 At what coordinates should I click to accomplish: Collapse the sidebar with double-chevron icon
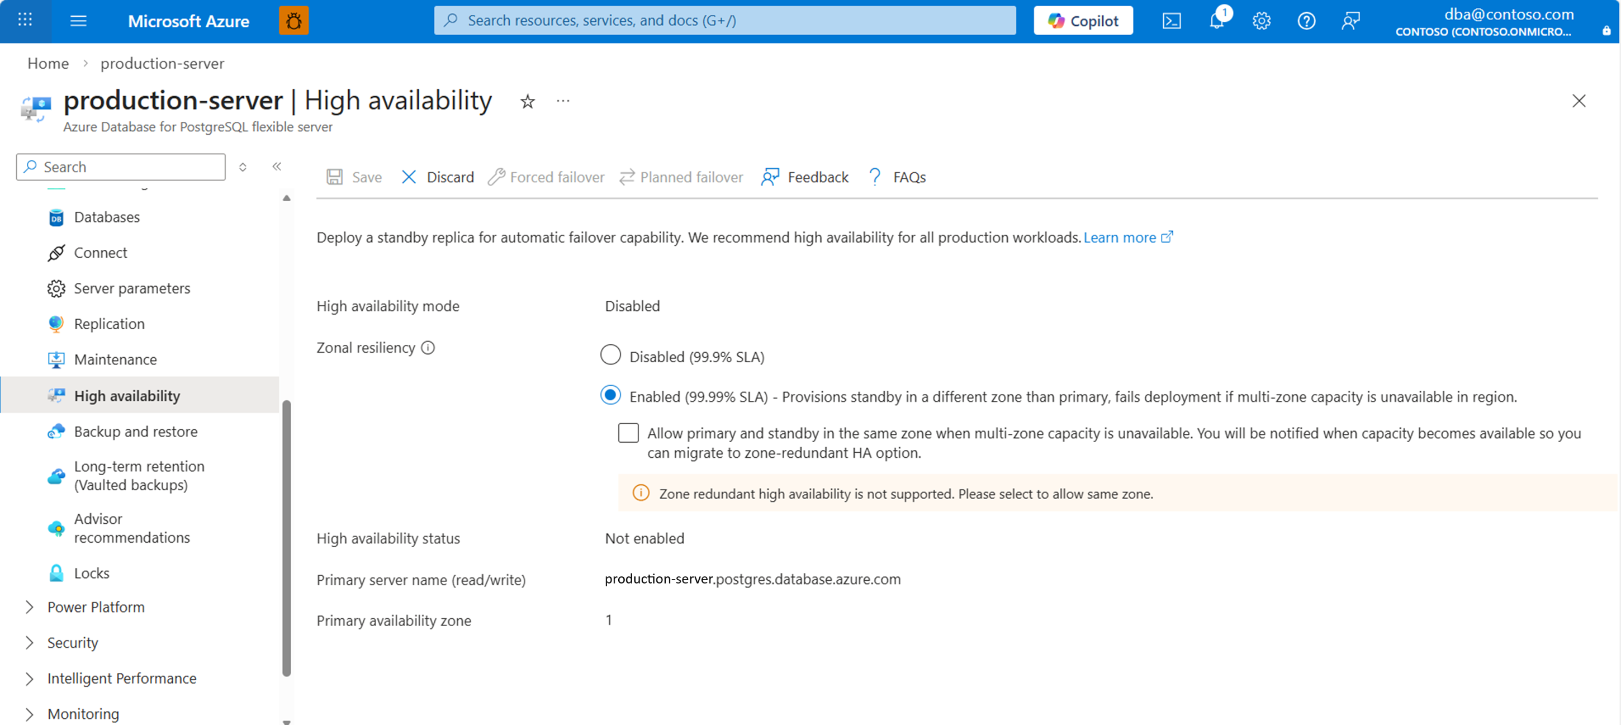coord(277,166)
